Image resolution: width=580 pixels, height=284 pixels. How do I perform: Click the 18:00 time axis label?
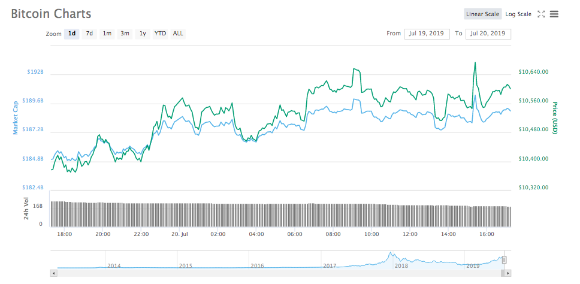(x=64, y=234)
